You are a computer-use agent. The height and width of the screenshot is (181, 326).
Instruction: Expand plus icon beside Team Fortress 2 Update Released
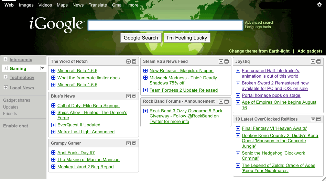point(145,90)
